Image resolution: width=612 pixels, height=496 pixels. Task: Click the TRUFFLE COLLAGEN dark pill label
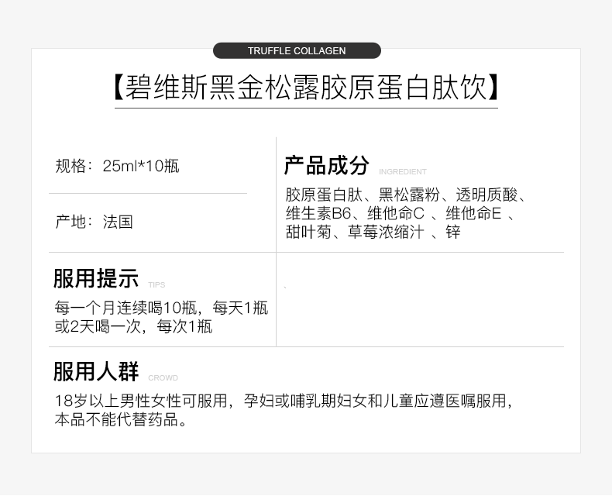297,51
